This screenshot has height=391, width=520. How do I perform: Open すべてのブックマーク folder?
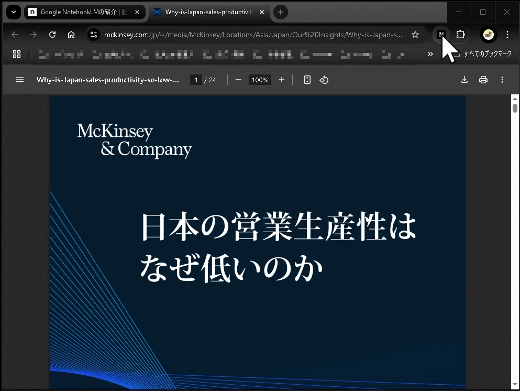point(482,54)
